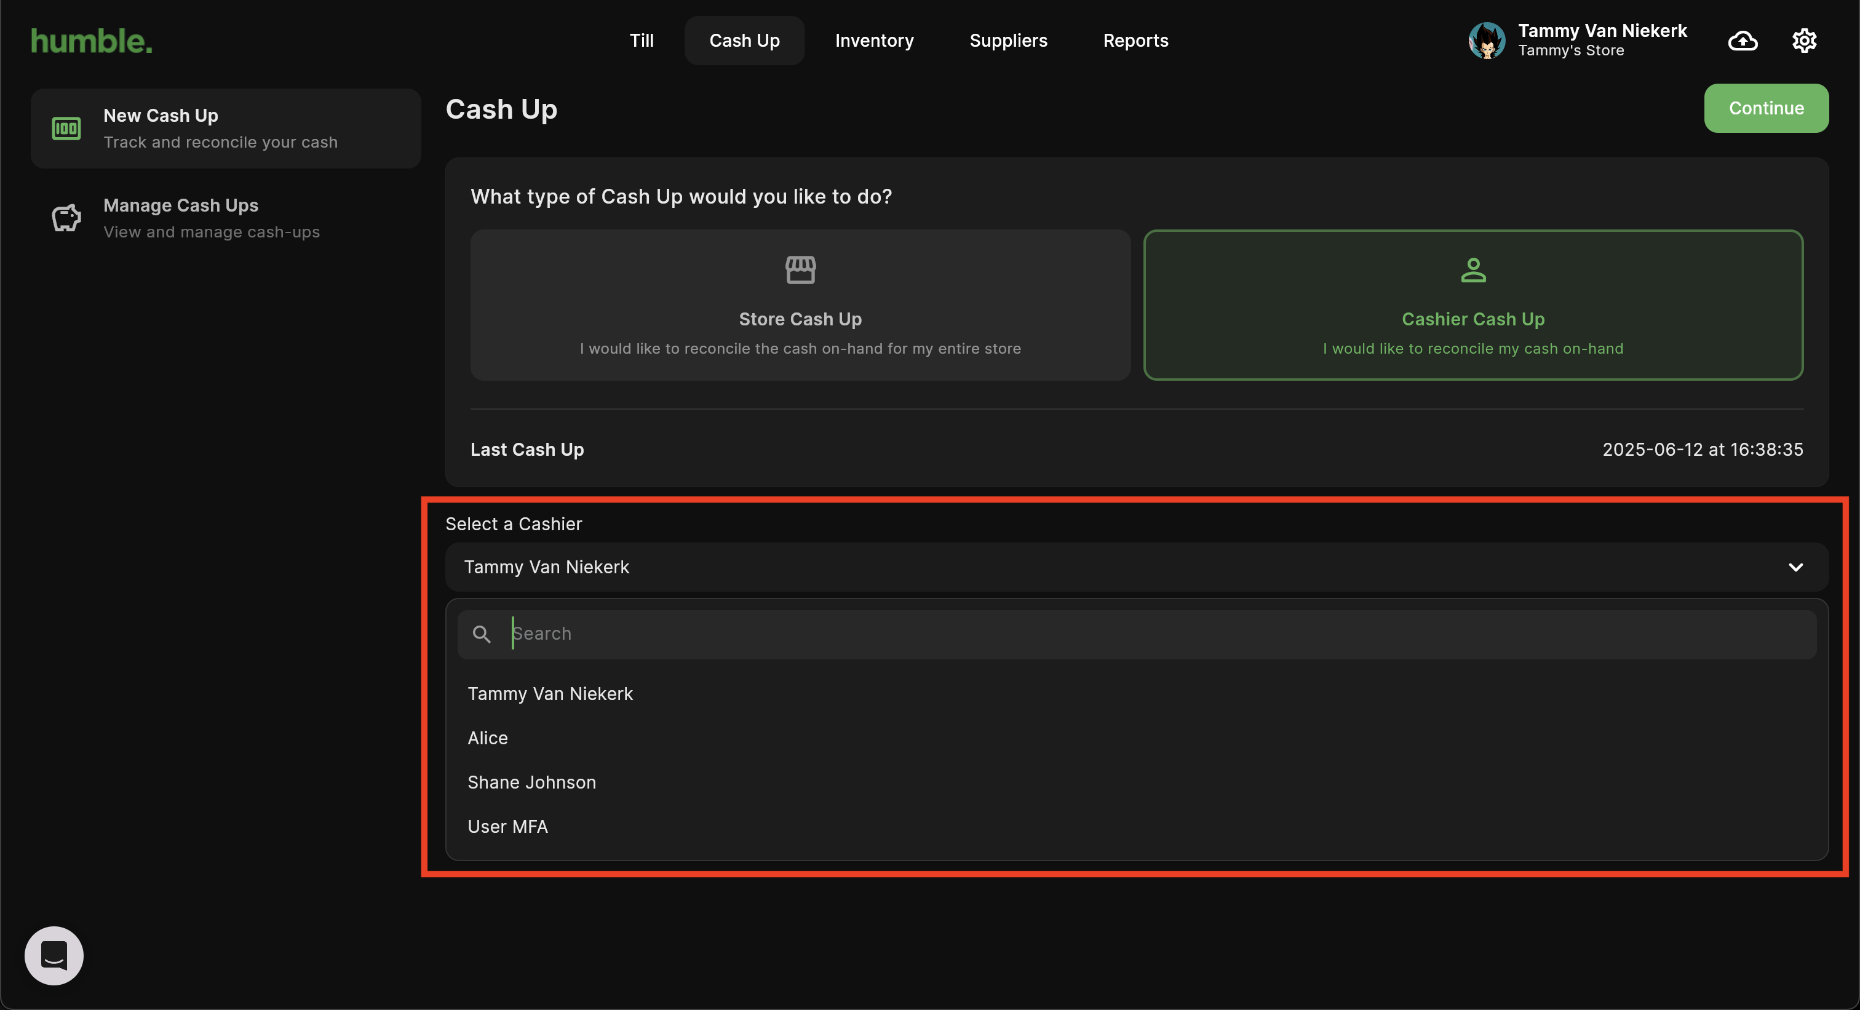
Task: Click the Manage Cash Ups piggy bank icon
Action: pos(66,218)
